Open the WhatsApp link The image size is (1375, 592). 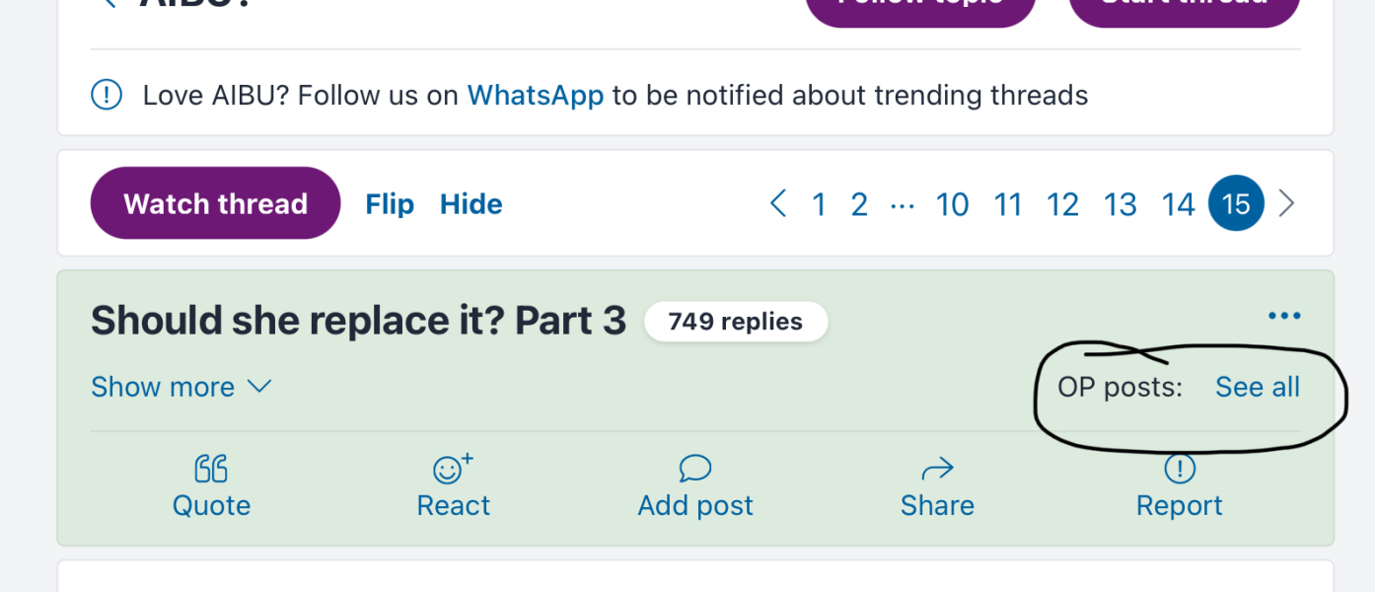(535, 96)
